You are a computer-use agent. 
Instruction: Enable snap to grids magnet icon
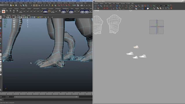click(x=58, y=5)
